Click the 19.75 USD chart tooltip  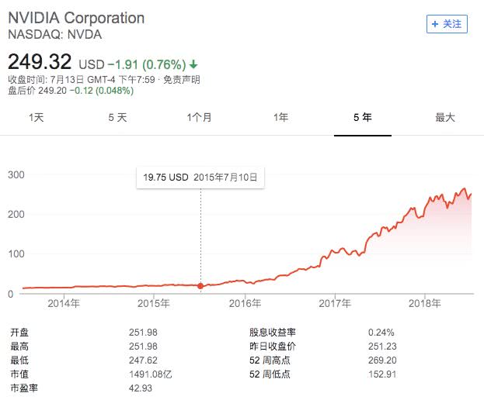(200, 178)
